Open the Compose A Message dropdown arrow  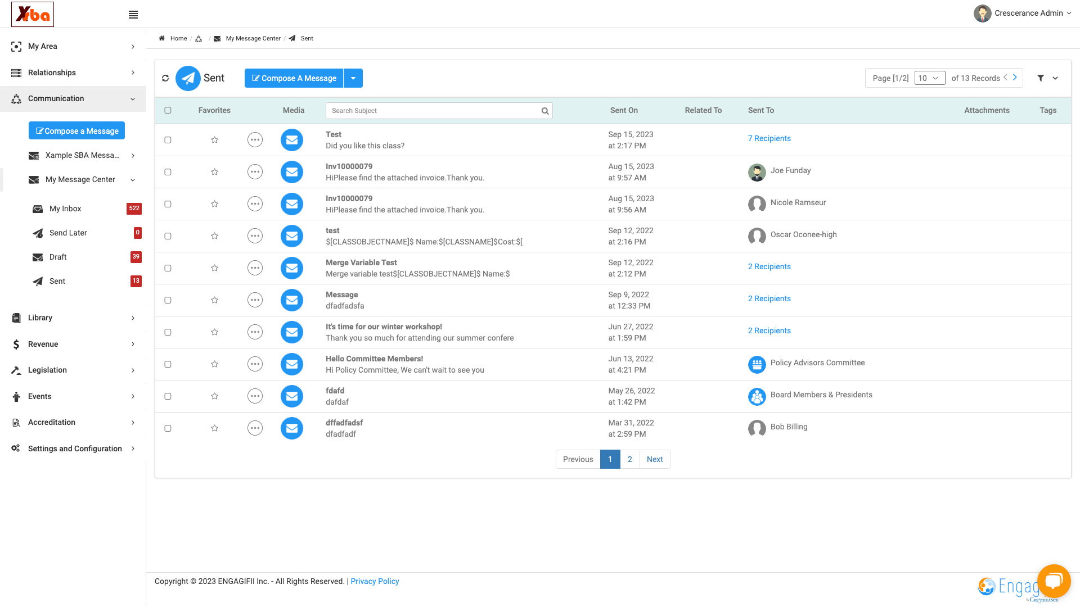point(353,78)
